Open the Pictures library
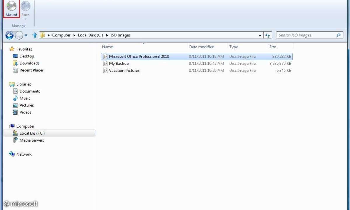350x210 pixels. click(27, 105)
